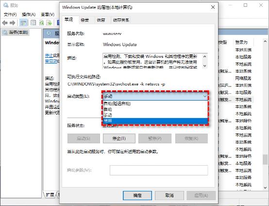Click the description box scroll down arrow
The image size is (269, 206).
pos(204,66)
